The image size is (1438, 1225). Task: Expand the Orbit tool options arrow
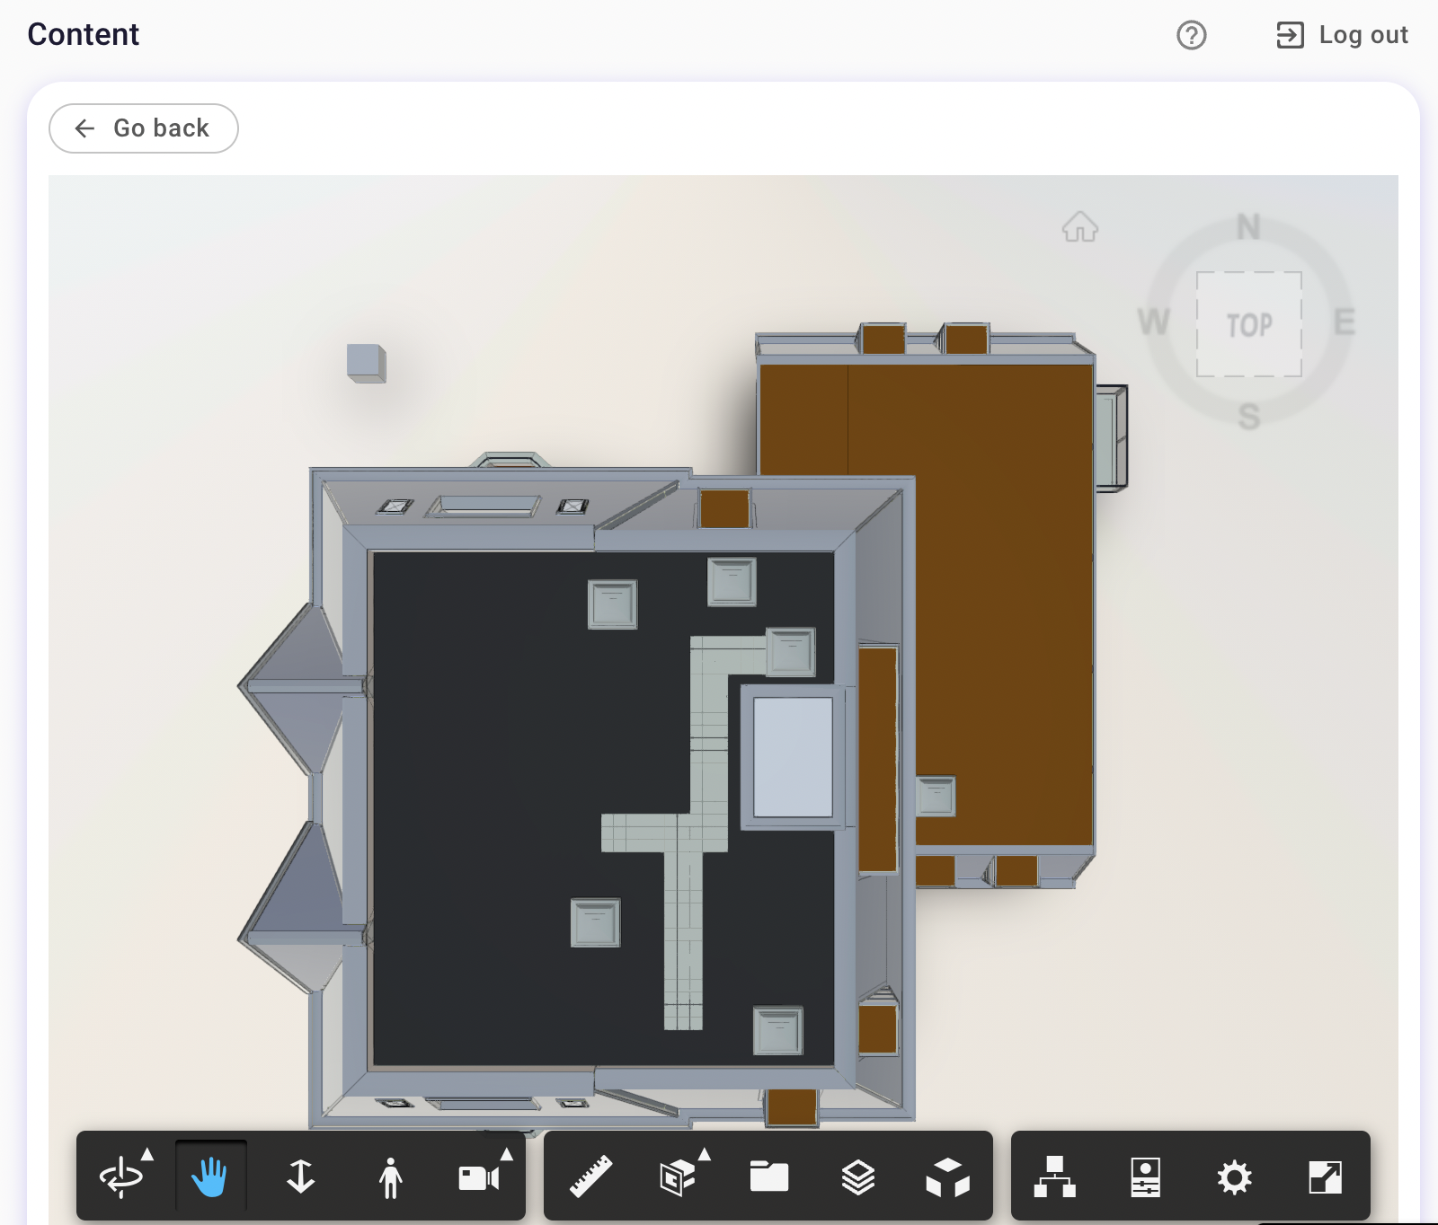click(x=148, y=1156)
